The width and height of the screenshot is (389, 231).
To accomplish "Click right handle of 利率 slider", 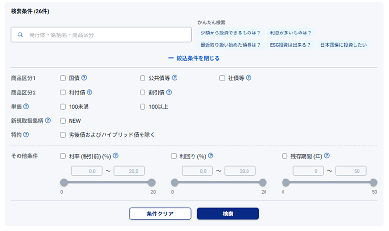I will (x=151, y=182).
